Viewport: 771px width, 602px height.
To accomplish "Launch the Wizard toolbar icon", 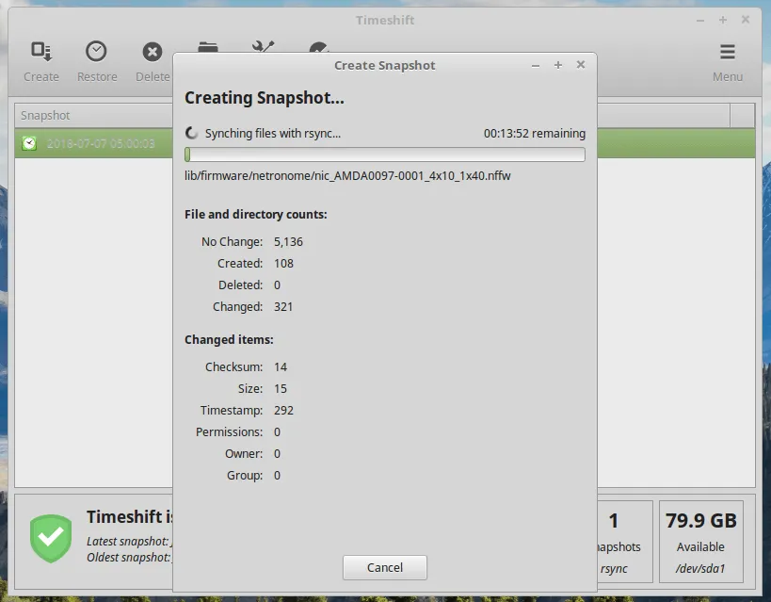I will [x=320, y=47].
